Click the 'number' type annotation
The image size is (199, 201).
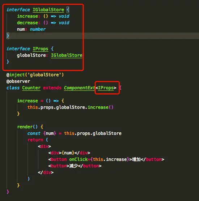[x=38, y=29]
